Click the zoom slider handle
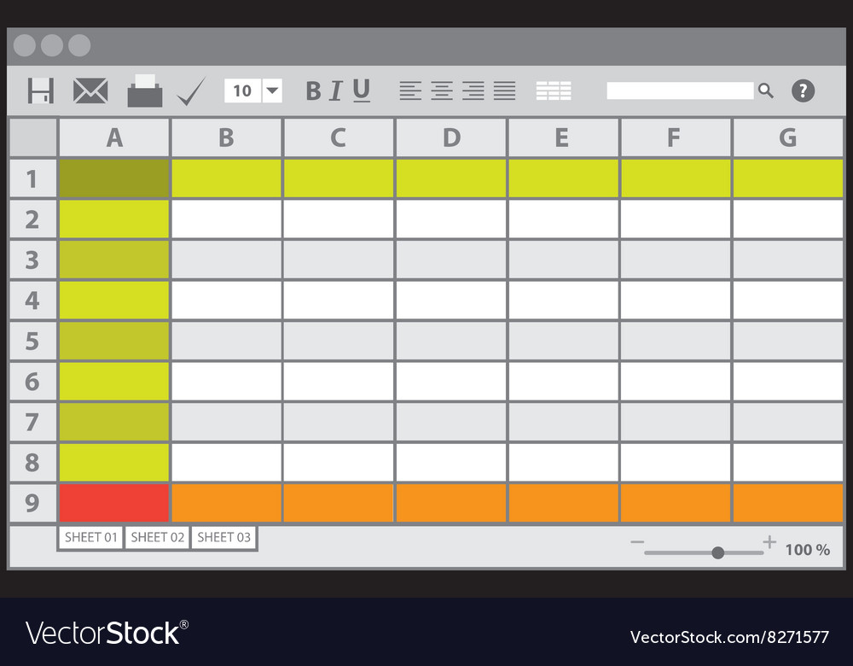 tap(718, 552)
